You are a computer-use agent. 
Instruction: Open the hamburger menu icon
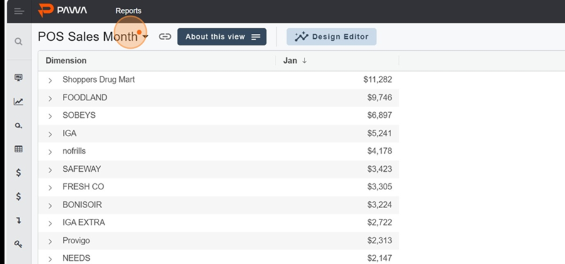click(x=19, y=11)
